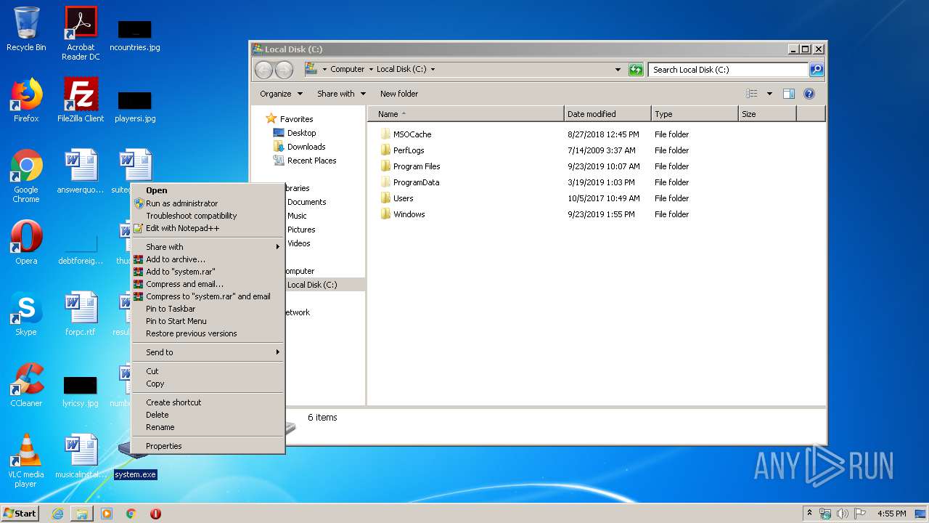The height and width of the screenshot is (523, 929).
Task: Select the answerquo Word document icon
Action: point(81,171)
